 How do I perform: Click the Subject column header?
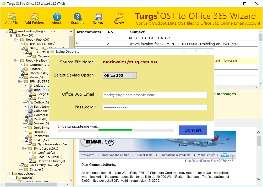point(193,32)
